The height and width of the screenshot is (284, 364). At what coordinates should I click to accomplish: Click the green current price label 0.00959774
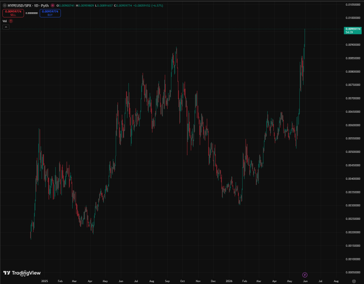tap(353, 30)
